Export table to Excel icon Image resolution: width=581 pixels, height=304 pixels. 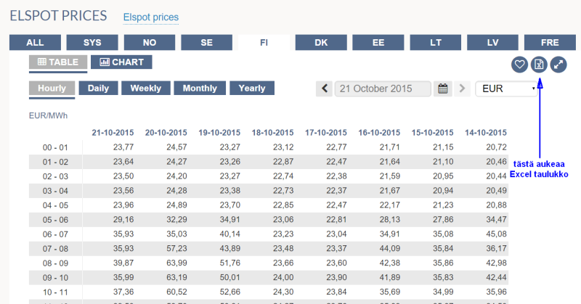click(539, 65)
